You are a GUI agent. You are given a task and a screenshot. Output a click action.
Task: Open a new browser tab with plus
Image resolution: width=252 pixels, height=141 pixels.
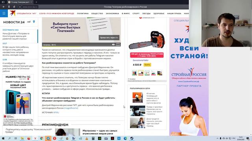click(x=36, y=2)
